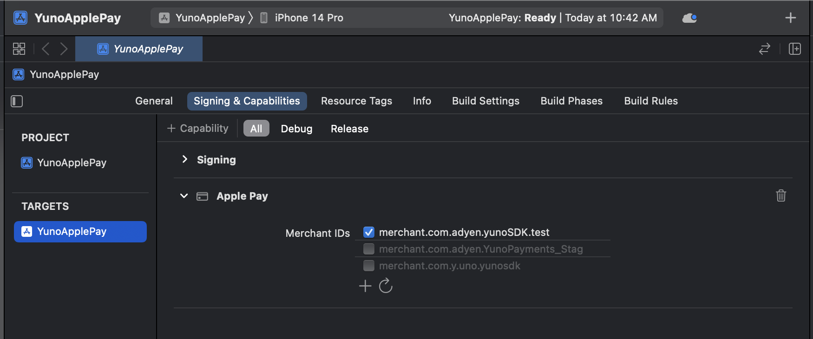Click the Apple Pay section heading
Viewport: 813px width, 339px height.
(242, 196)
